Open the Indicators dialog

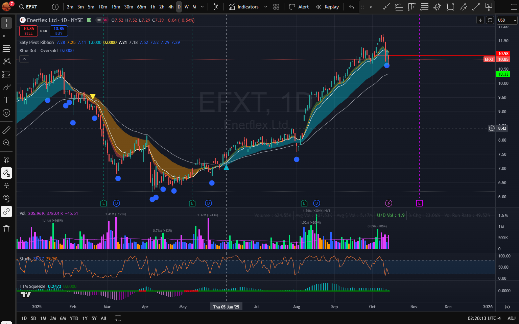(244, 7)
